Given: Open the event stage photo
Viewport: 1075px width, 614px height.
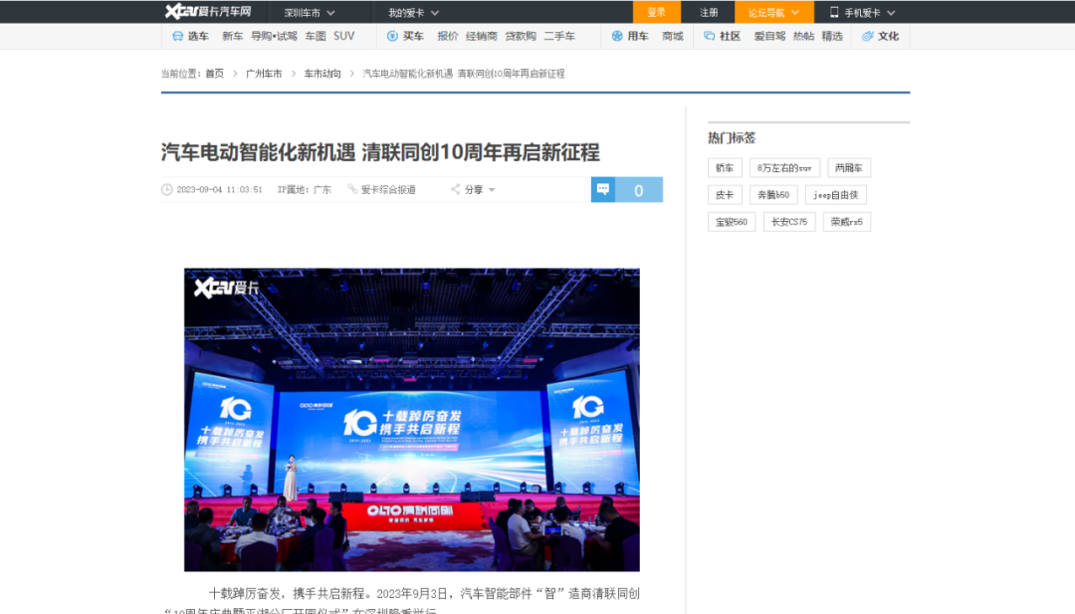Looking at the screenshot, I should [411, 419].
